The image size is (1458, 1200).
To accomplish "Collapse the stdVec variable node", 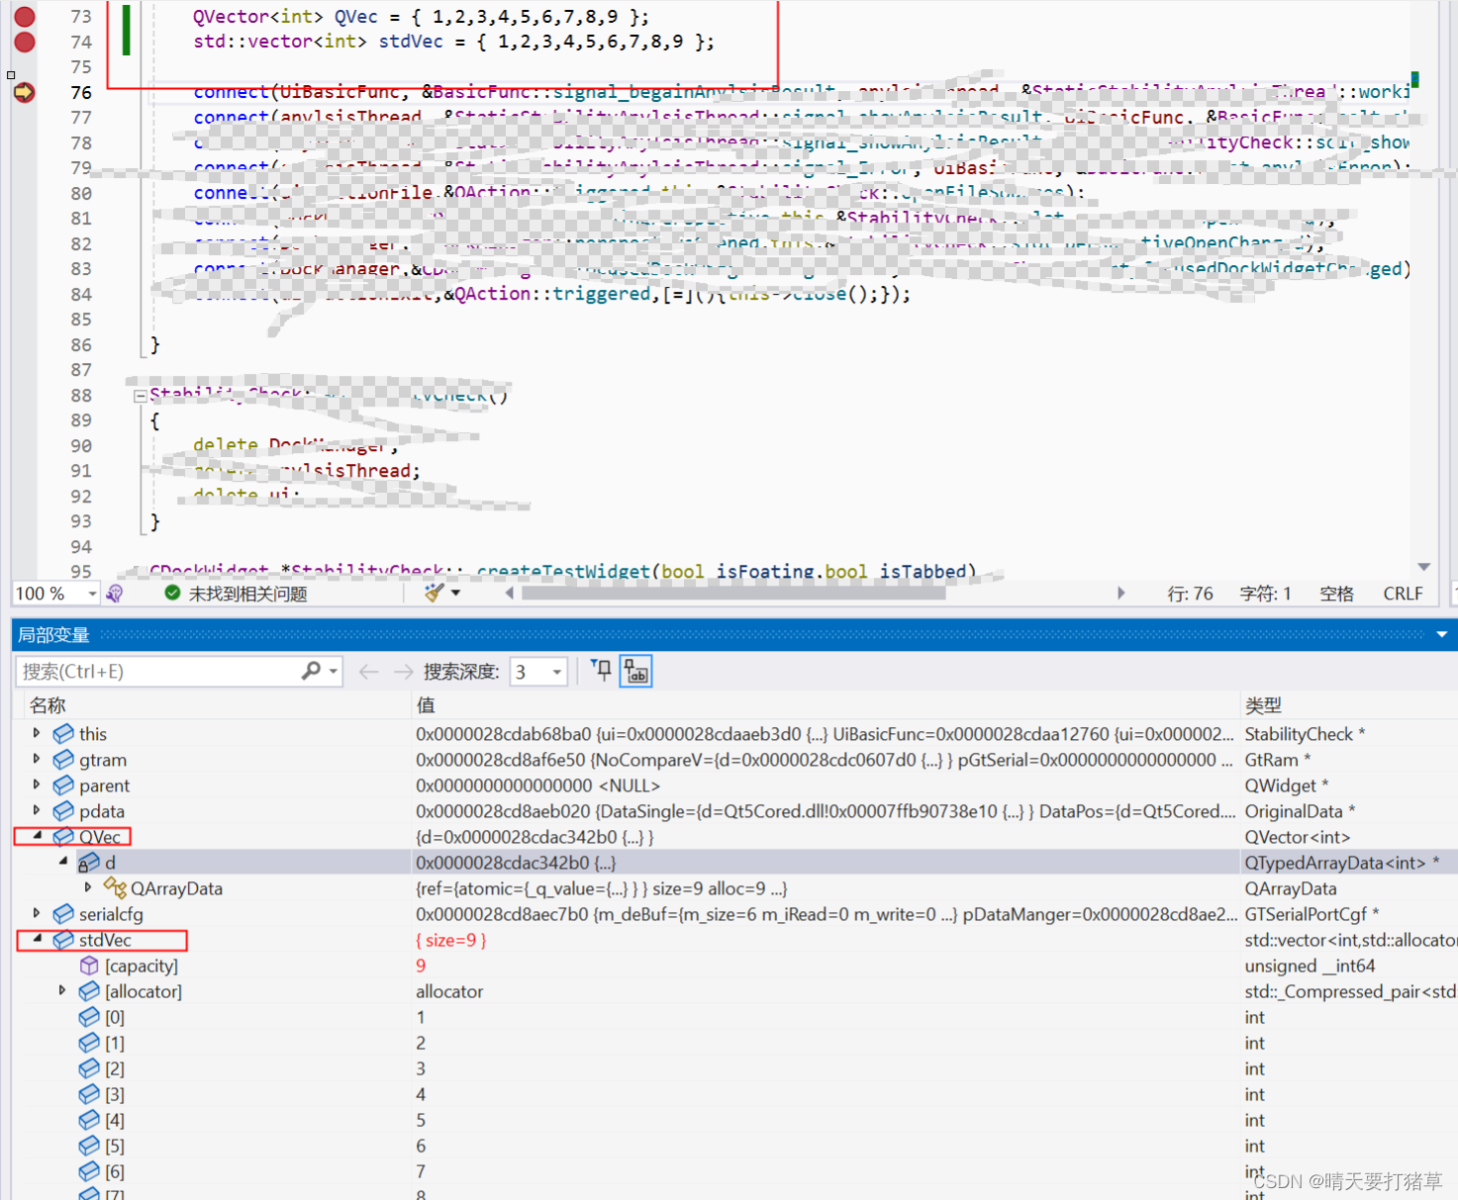I will pyautogui.click(x=36, y=940).
